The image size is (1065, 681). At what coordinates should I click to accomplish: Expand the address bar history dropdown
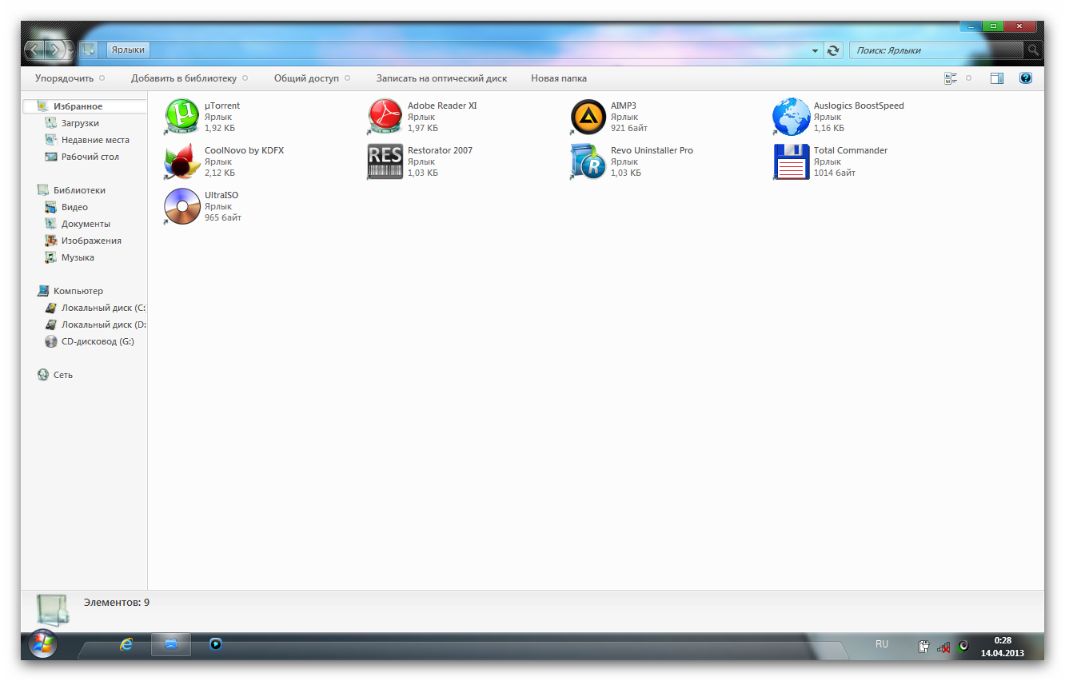[x=816, y=50]
